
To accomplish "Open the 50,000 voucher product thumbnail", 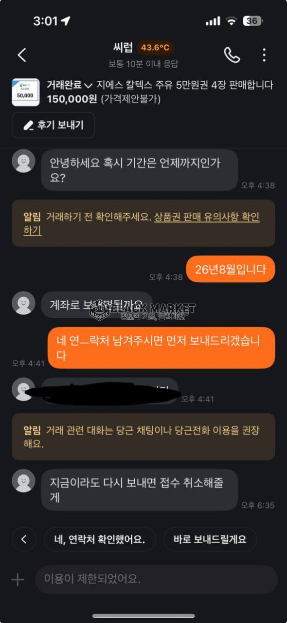I will 25,92.
